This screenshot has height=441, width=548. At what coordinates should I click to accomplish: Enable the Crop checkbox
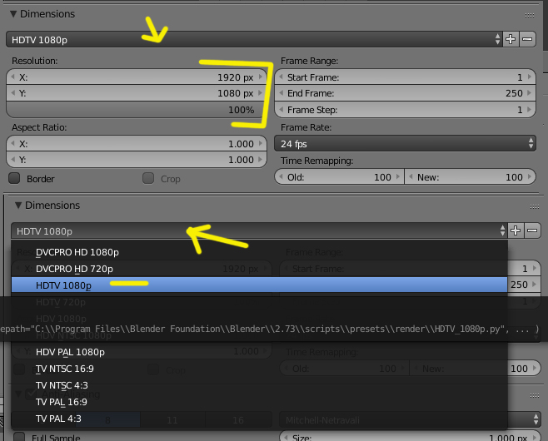coord(148,178)
